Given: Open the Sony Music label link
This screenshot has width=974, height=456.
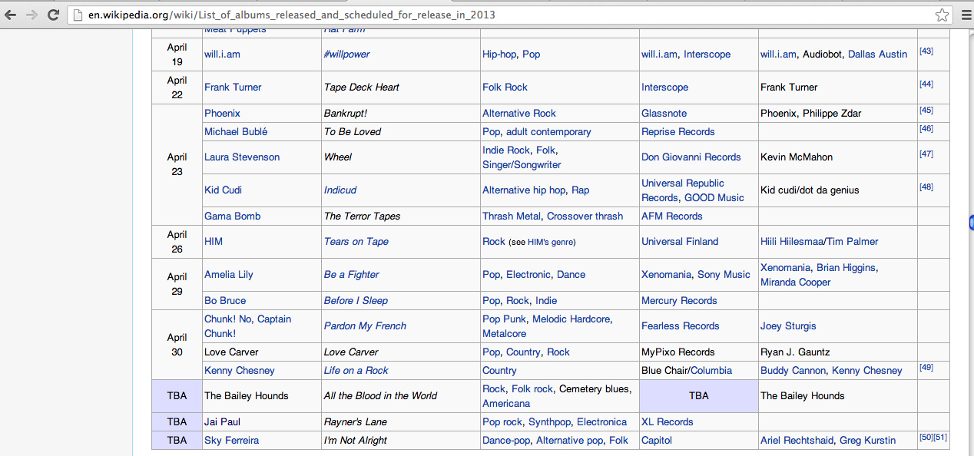Looking at the screenshot, I should point(724,275).
